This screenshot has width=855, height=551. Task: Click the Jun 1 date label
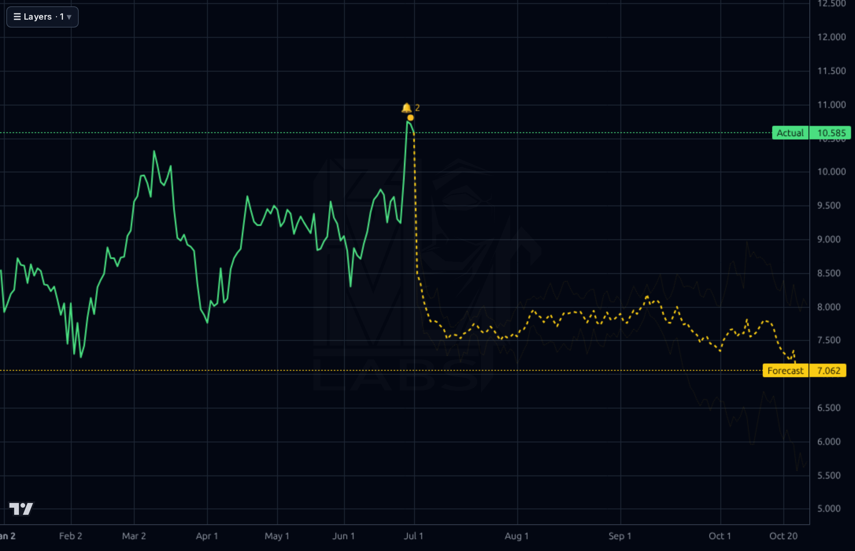tap(343, 536)
